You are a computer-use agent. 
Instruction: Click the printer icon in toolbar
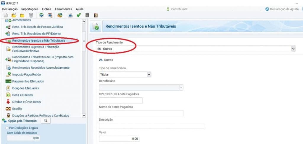click(70, 15)
